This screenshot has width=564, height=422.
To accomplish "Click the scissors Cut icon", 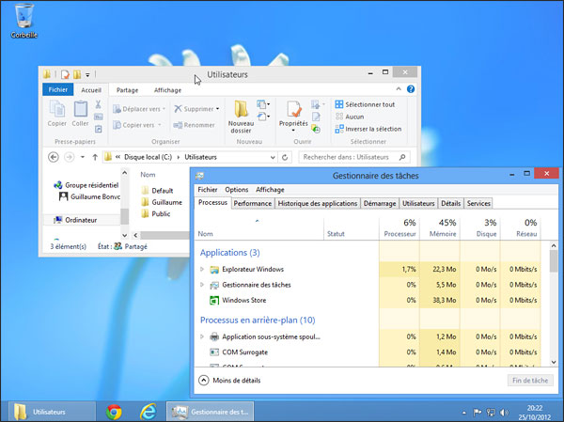I will pyautogui.click(x=98, y=104).
